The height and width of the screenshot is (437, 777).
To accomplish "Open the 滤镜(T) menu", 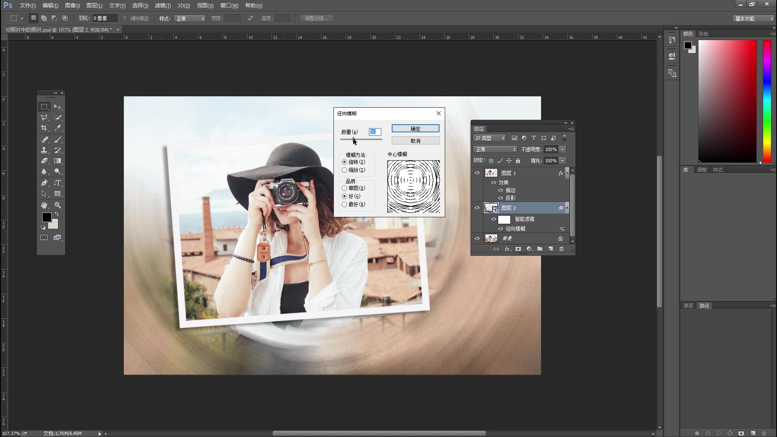I will tap(163, 6).
